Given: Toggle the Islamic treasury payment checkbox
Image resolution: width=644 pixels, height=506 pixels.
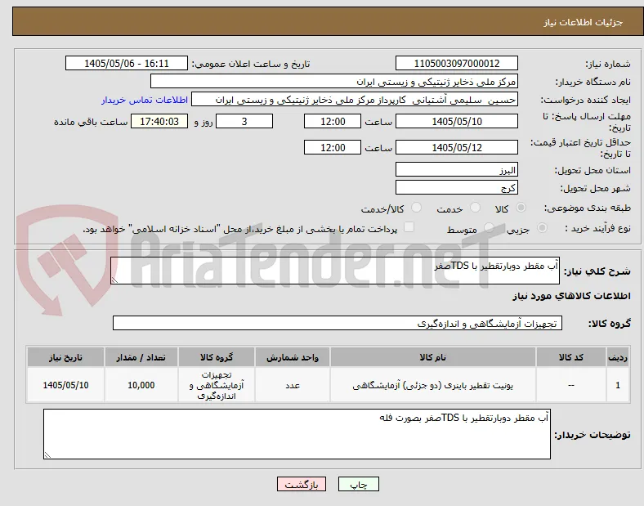Looking at the screenshot, I should pos(409,227).
